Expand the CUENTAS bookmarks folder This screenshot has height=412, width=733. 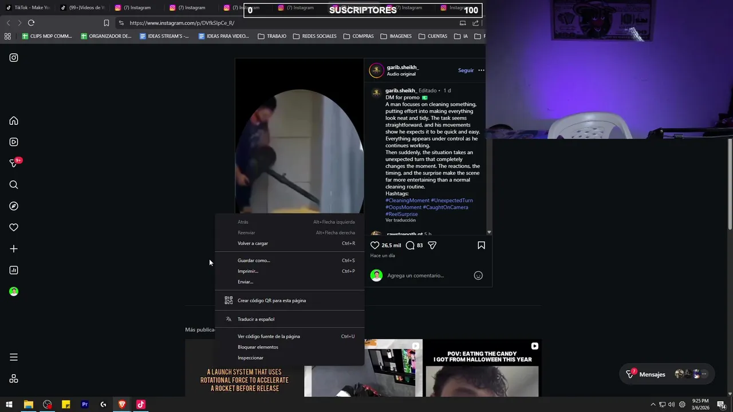[x=433, y=36]
